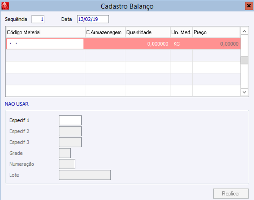Image resolution: width=254 pixels, height=200 pixels.
Task: Click the Código Material cell in highlighted row
Action: pos(45,44)
